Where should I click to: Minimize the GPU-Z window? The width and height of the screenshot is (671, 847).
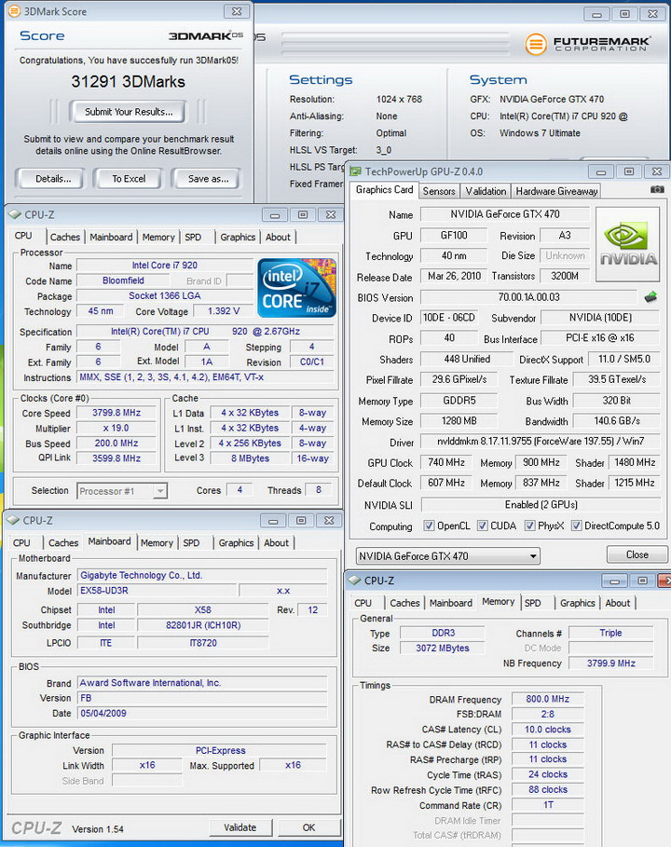[601, 171]
